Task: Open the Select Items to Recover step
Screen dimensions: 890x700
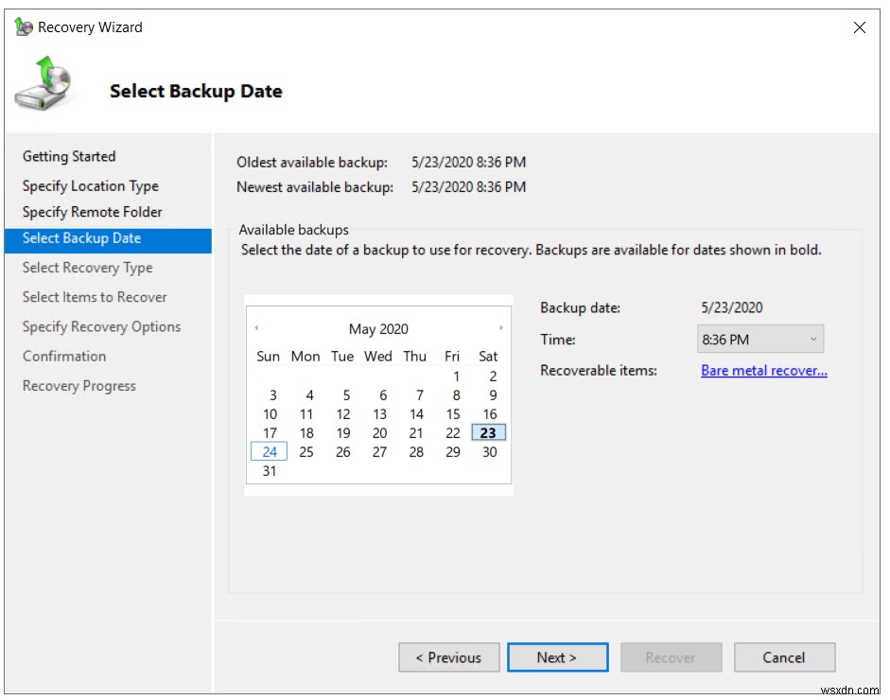Action: pyautogui.click(x=96, y=296)
